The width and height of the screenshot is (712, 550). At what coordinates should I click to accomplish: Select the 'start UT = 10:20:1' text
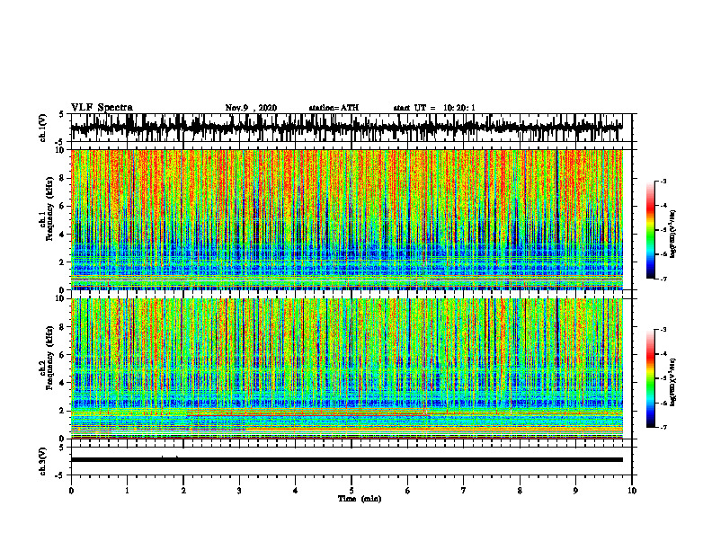(x=434, y=108)
